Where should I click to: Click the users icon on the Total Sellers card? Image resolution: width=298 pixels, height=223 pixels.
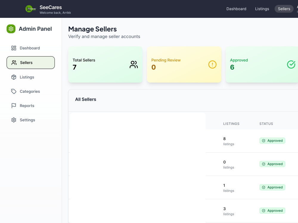tap(134, 65)
